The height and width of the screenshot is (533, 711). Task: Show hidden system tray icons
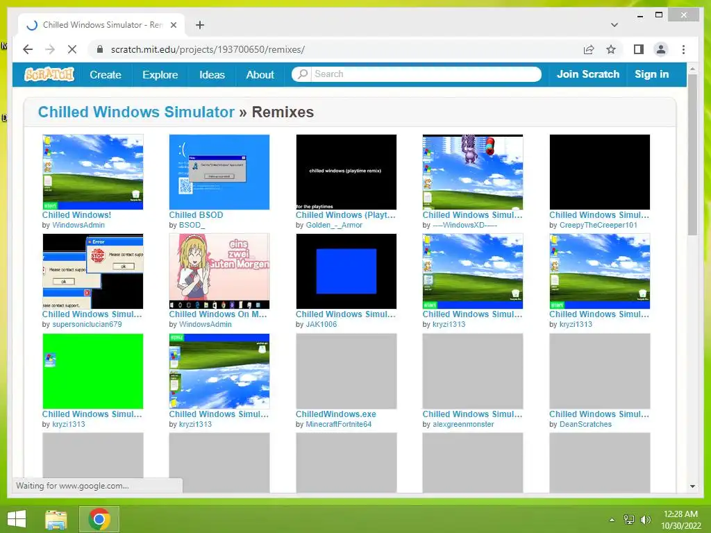612,520
